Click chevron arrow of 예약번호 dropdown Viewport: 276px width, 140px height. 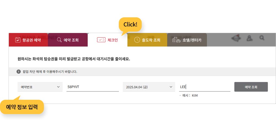[58, 87]
